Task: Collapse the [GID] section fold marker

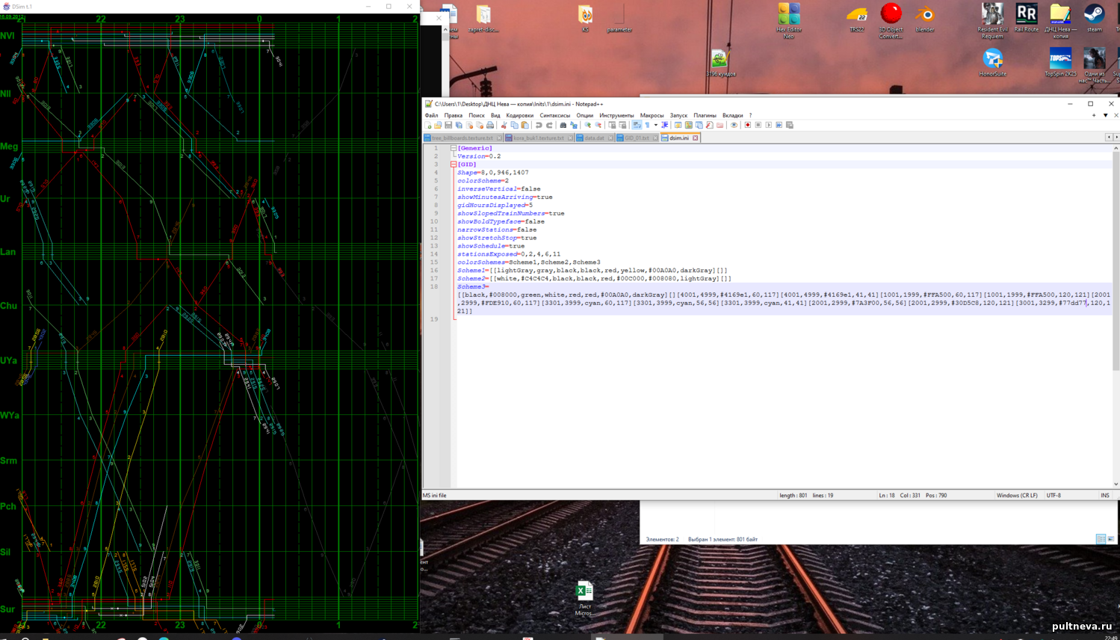Action: pyautogui.click(x=454, y=164)
